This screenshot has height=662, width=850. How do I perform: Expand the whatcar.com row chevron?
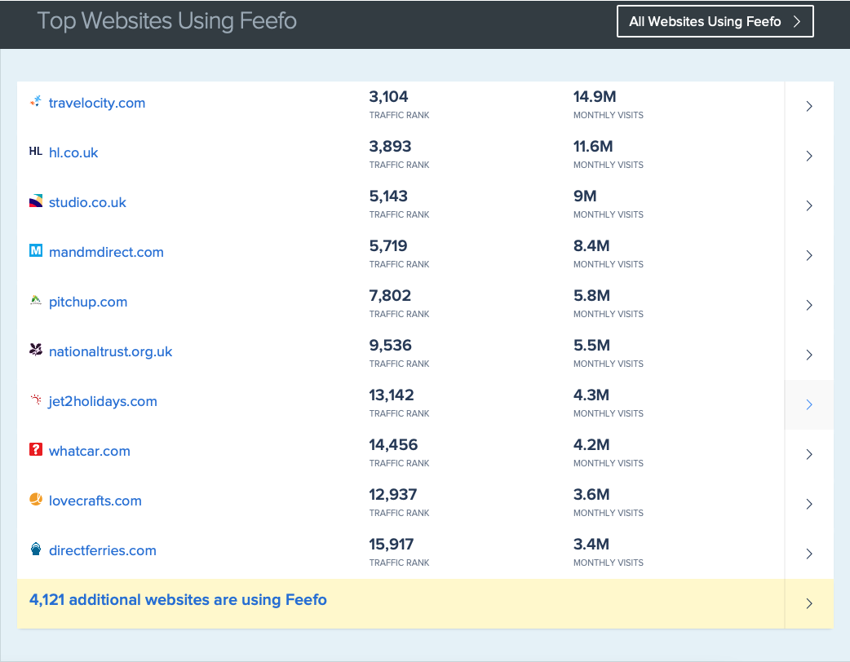click(x=808, y=455)
